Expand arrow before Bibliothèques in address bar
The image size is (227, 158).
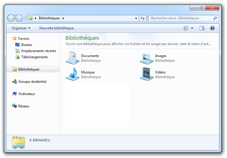click(36, 18)
